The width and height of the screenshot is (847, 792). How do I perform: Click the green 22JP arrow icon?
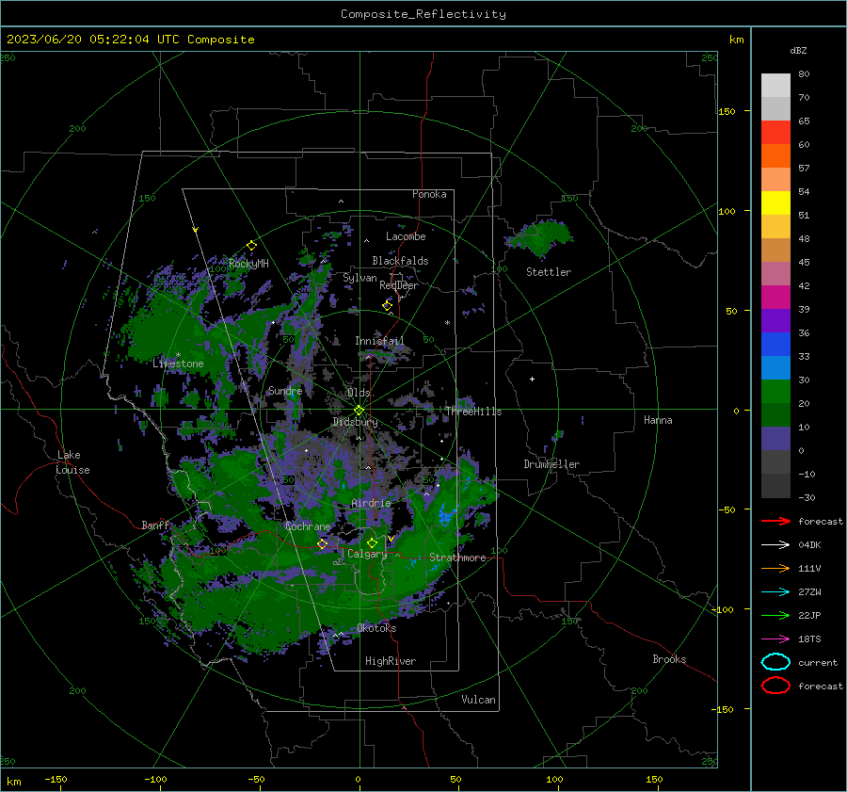tap(775, 615)
